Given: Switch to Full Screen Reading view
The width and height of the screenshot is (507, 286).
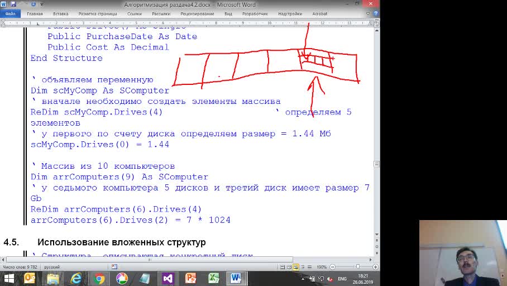Looking at the screenshot, I should 289,267.
